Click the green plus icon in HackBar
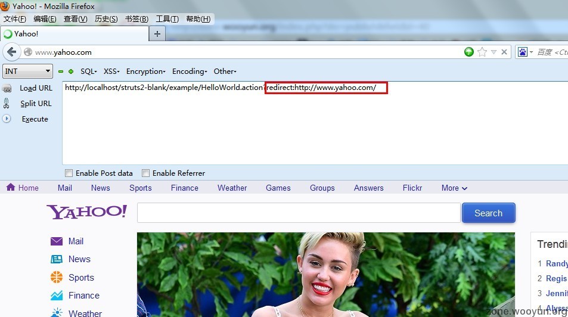This screenshot has width=568, height=317. 71,72
